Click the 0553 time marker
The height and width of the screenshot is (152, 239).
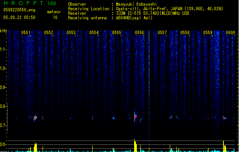[71, 33]
